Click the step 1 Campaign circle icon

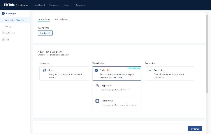click(3, 13)
